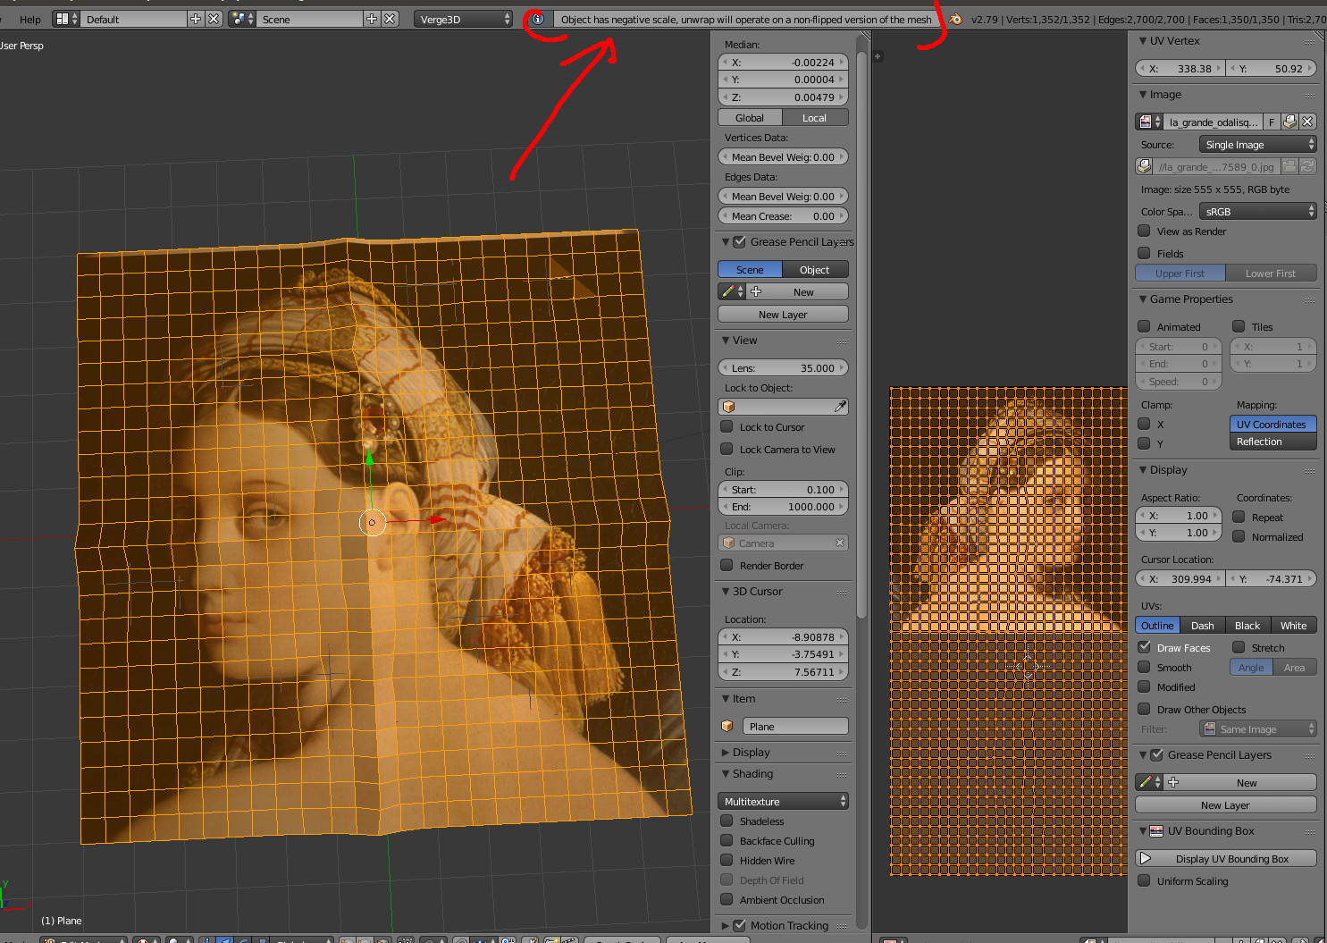Add a new screen layout next to Default

(196, 19)
